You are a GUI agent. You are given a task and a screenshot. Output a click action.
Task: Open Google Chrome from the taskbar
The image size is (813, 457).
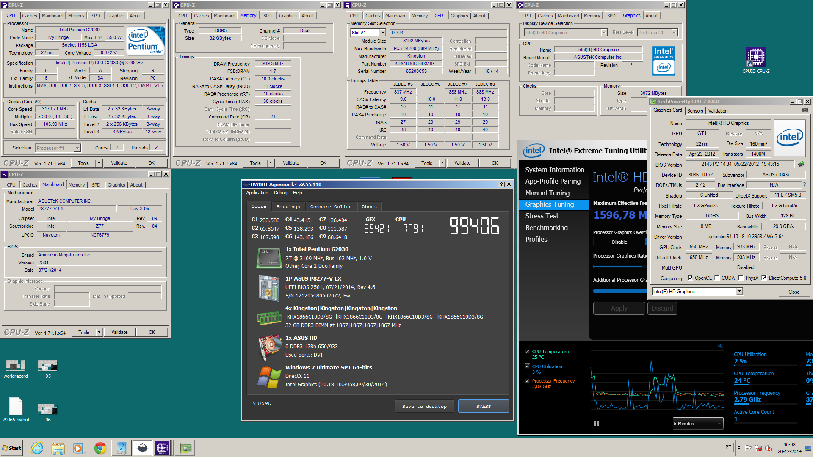point(100,448)
